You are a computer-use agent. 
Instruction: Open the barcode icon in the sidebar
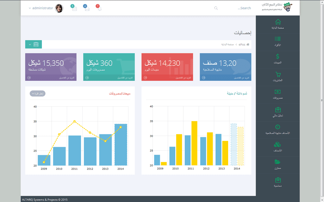coord(277,39)
